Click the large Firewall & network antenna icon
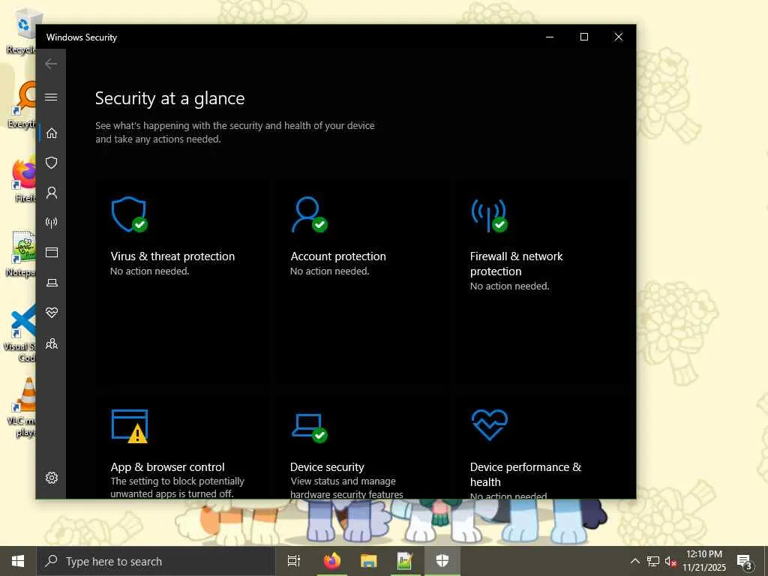 point(489,215)
